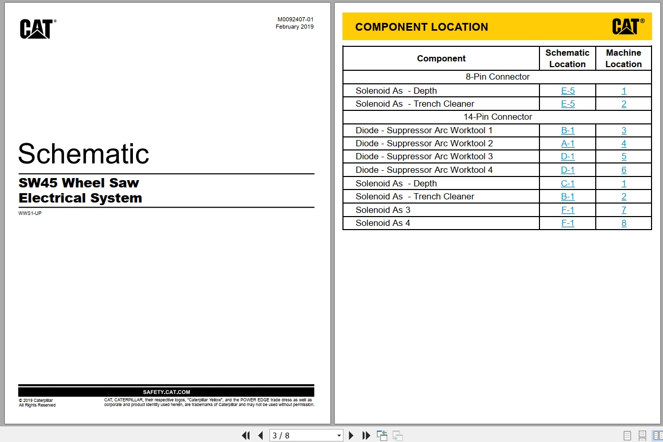Viewport: 663px width, 442px height.
Task: Open E-5 link in Solenoid As - Depth row
Action: pyautogui.click(x=568, y=91)
